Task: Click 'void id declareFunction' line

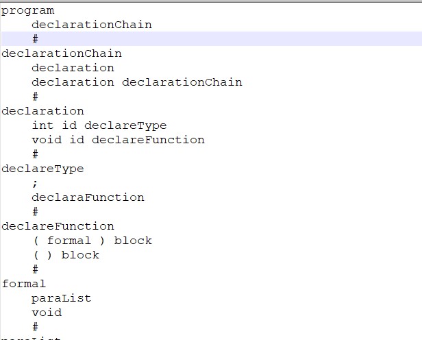Action: click(118, 140)
